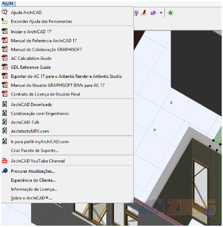Image resolution: width=223 pixels, height=227 pixels.
Task: Click the tooltip icon beside Esconder Ajuda das Ferramentas
Action: (5, 21)
